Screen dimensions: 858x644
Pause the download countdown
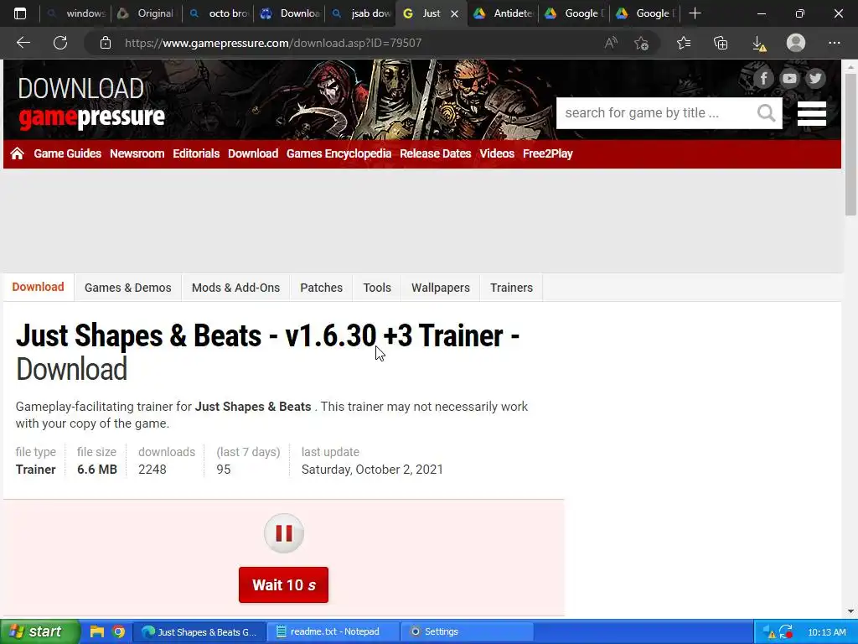click(283, 532)
